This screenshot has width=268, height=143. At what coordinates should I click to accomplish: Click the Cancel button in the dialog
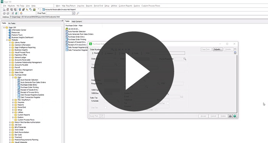tap(213, 116)
